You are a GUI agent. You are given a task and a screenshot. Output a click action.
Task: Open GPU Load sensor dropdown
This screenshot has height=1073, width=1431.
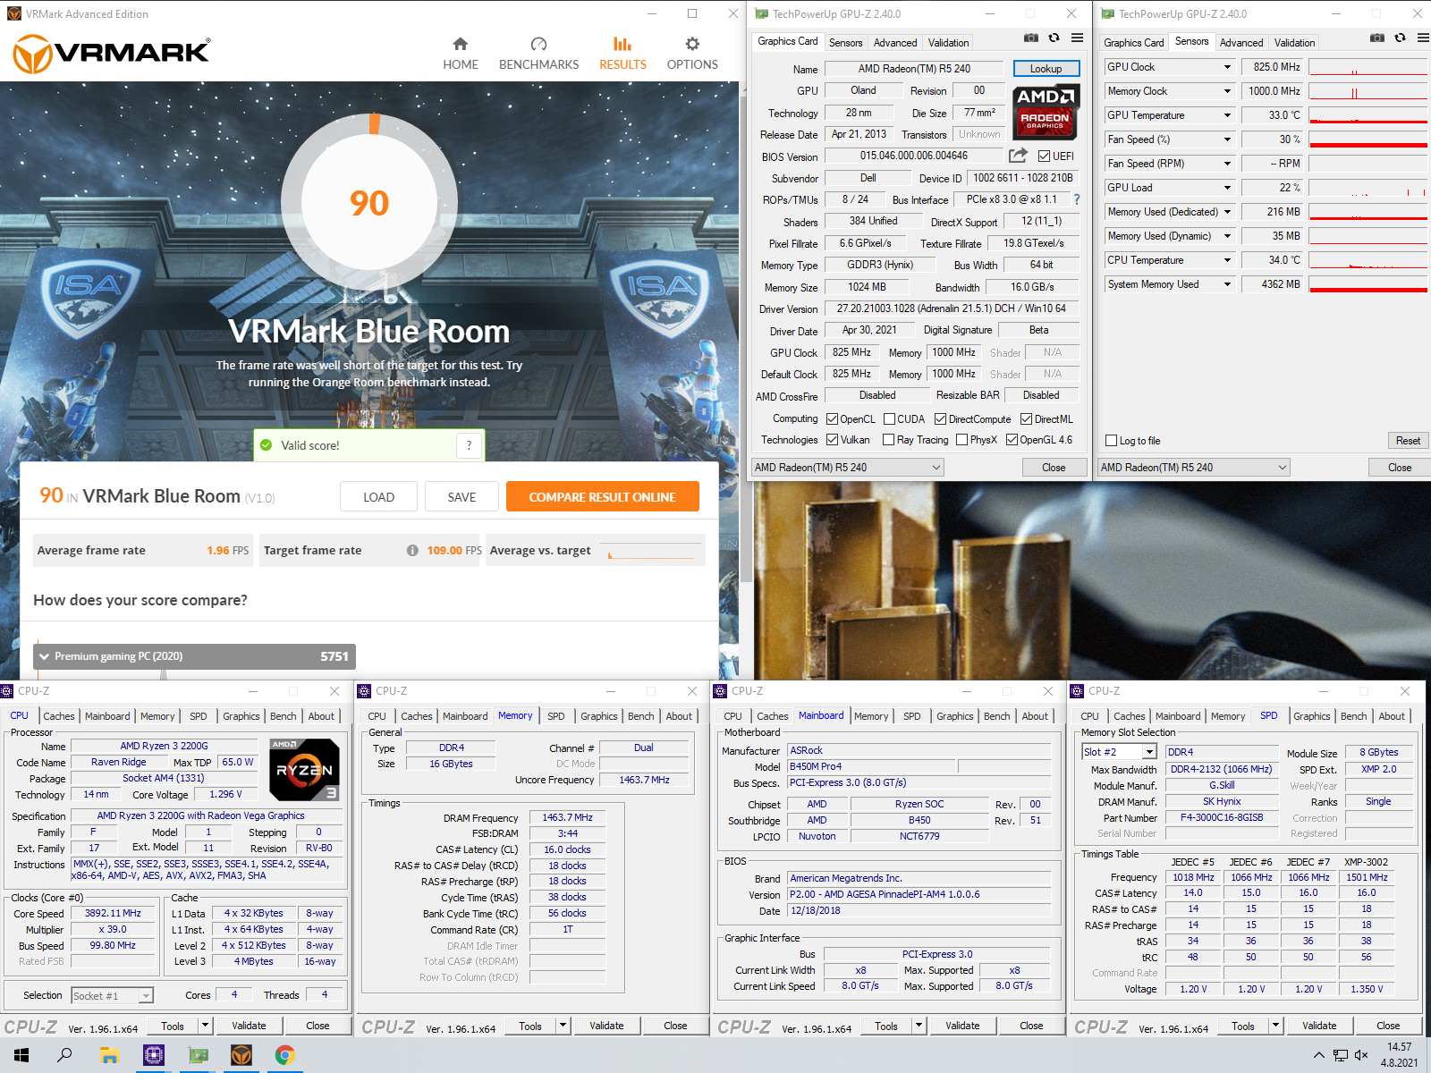tap(1227, 188)
